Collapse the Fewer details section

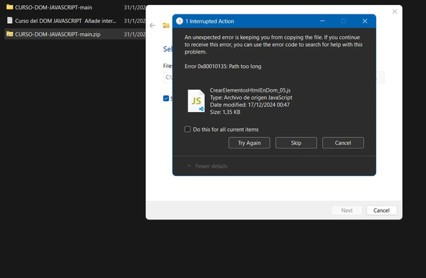pyautogui.click(x=207, y=166)
